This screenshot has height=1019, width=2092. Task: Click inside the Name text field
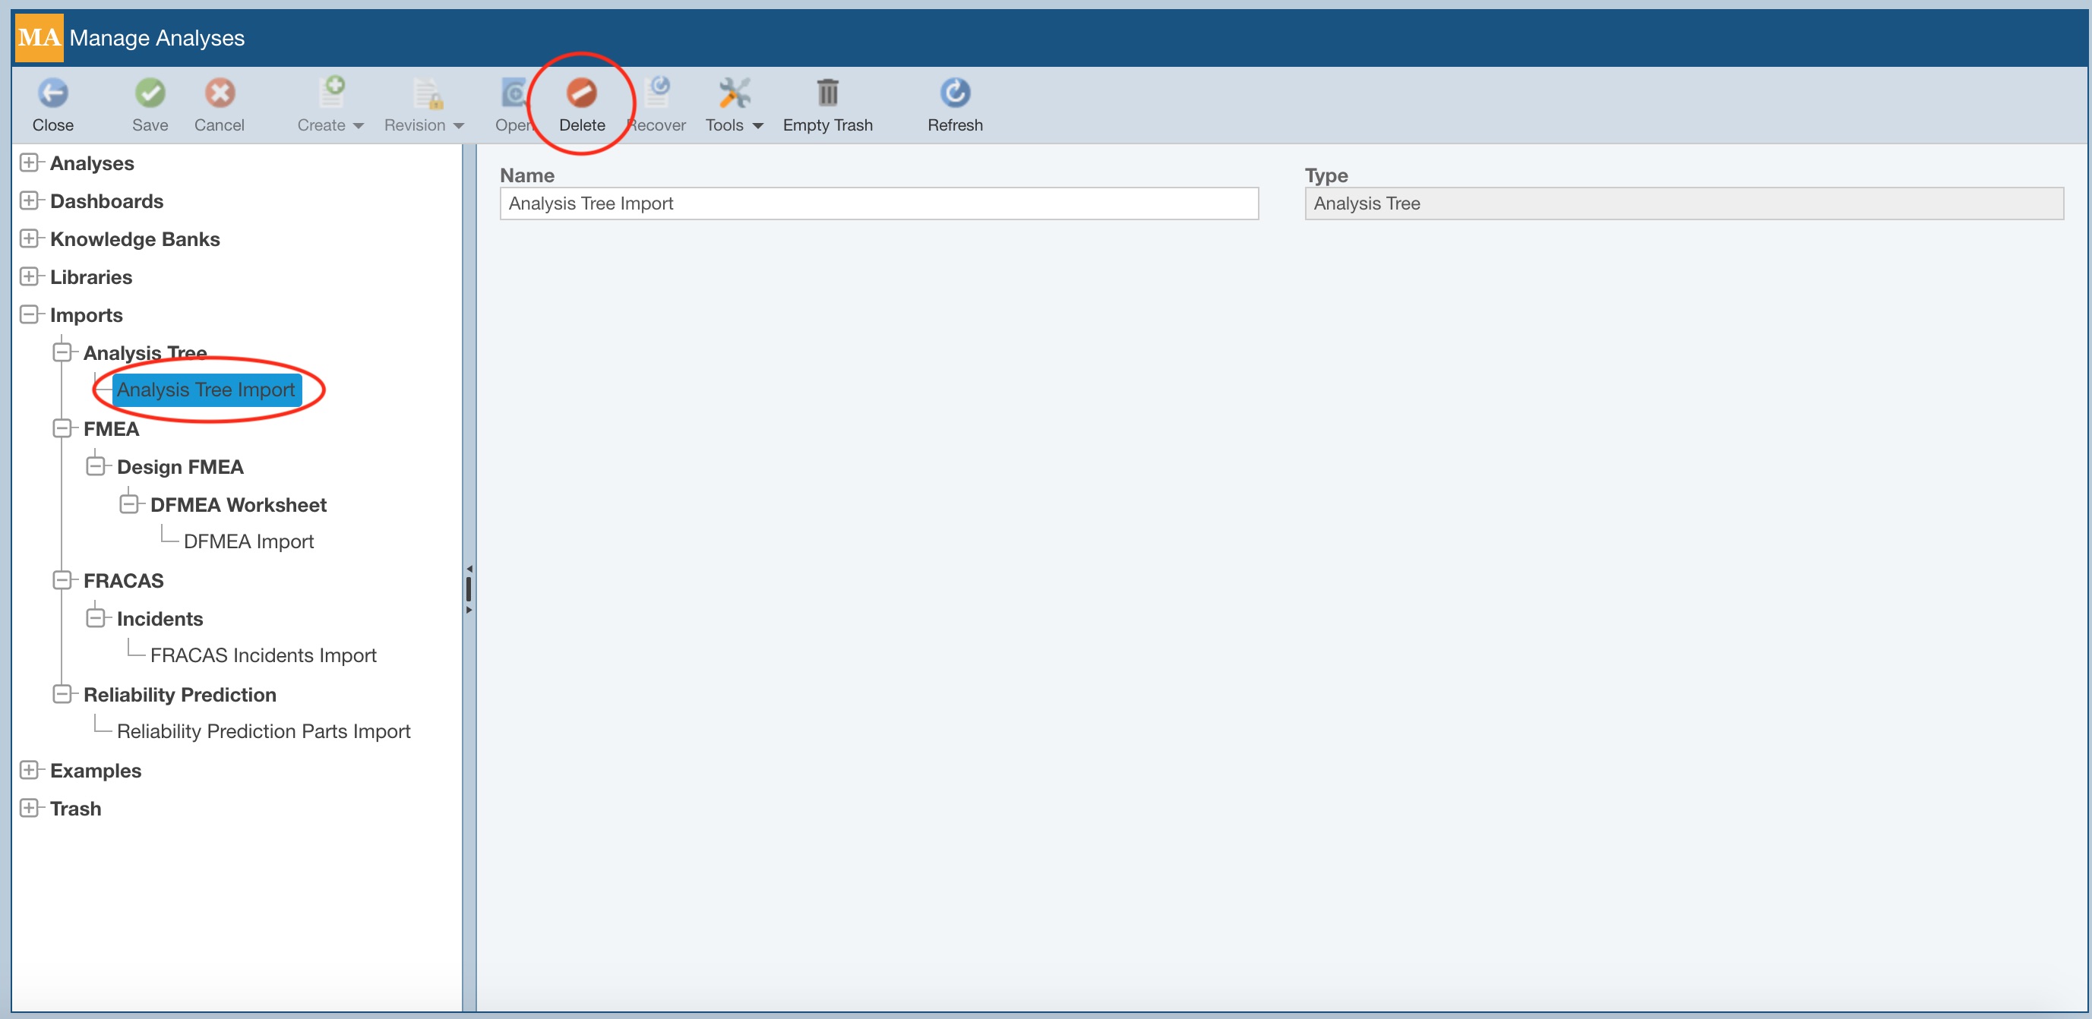(x=879, y=203)
